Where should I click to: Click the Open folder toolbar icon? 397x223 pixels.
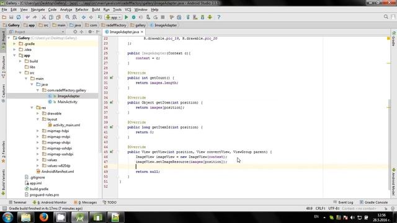point(4,17)
